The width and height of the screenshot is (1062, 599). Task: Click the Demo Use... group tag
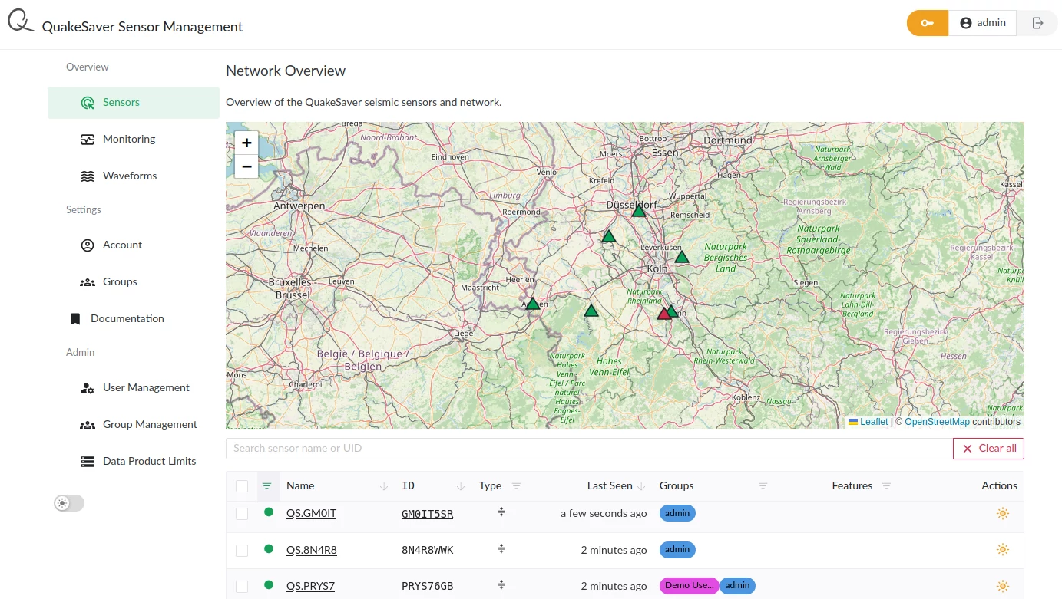689,586
